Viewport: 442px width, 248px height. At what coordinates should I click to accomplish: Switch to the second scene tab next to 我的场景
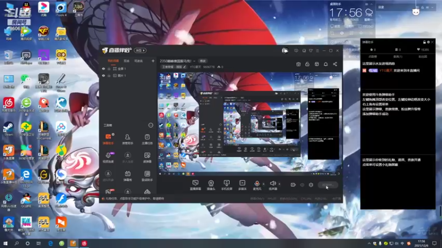click(127, 61)
